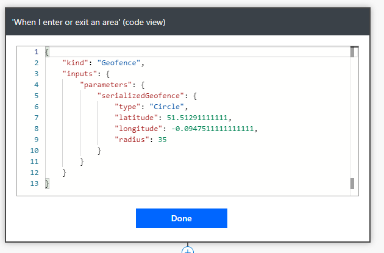Click the code editor scrollbar top thumb

352,52
